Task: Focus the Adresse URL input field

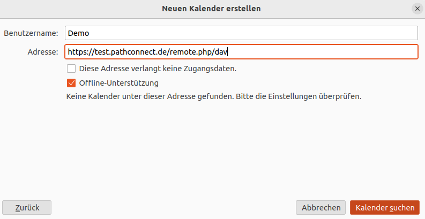Action: pyautogui.click(x=241, y=52)
